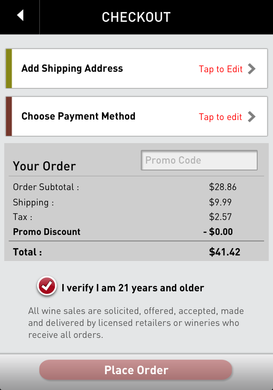Viewport: 273px width, 390px height.
Task: Tap the red 'Tap to Edit' shipping link
Action: point(221,69)
